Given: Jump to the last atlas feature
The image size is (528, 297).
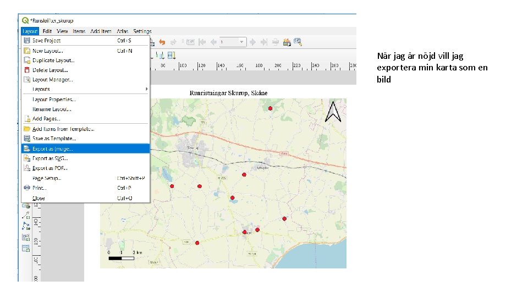Looking at the screenshot, I should tap(263, 42).
